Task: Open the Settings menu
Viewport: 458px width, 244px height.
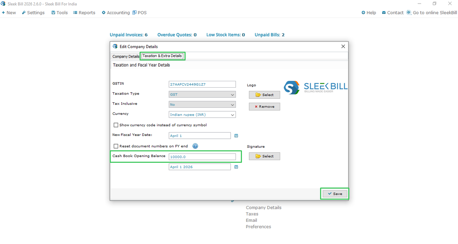Action: click(x=33, y=13)
